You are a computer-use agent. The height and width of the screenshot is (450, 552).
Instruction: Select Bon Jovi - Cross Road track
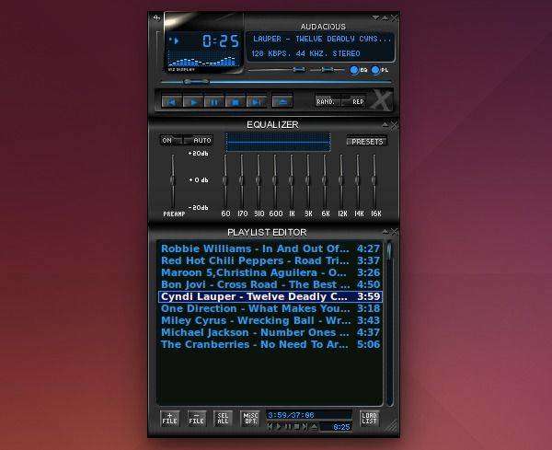pyautogui.click(x=270, y=284)
